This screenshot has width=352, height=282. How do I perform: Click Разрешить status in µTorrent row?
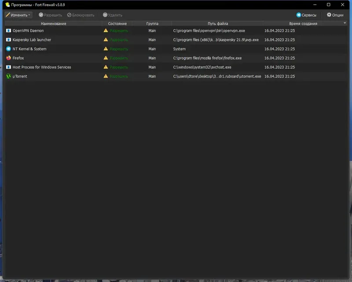tap(119, 76)
